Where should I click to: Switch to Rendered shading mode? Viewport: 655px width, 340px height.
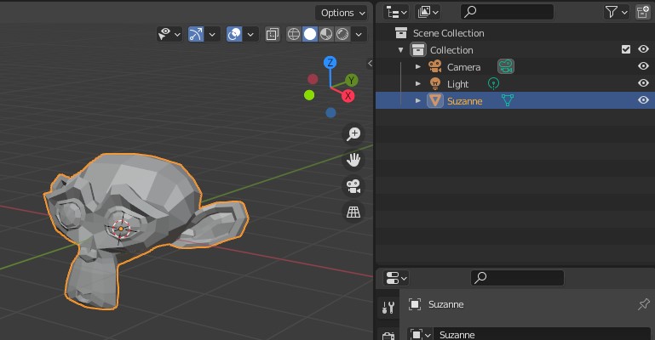point(342,34)
